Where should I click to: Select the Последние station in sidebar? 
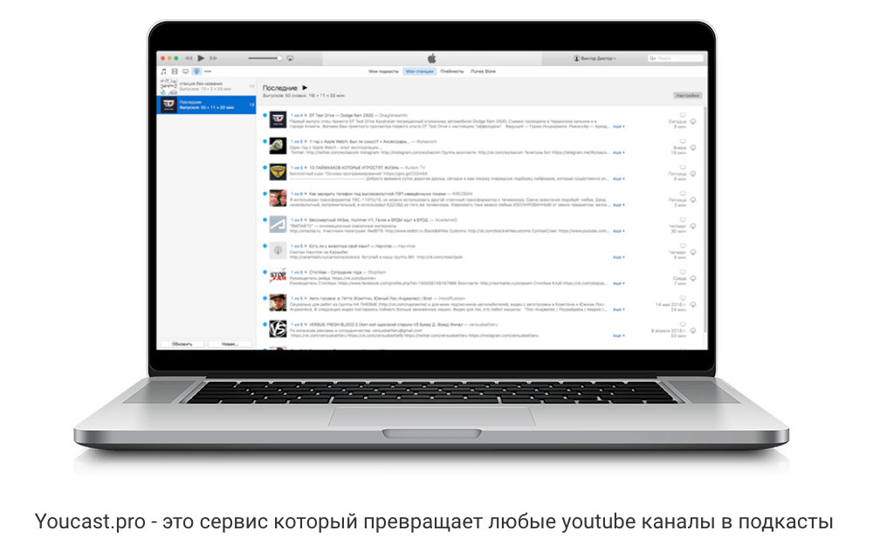[207, 105]
